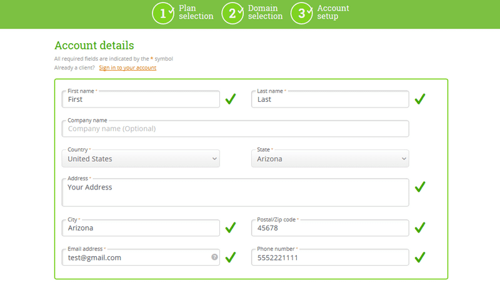Click the Email address field with test@gmail.com
Image resolution: width=500 pixels, height=295 pixels.
click(141, 257)
